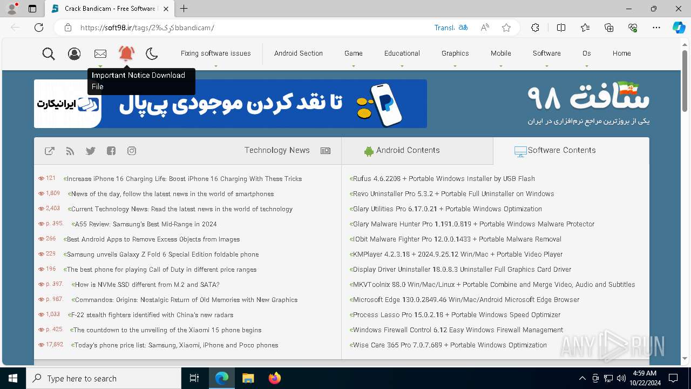691x389 pixels.
Task: Open the envelope contact icon
Action: pyautogui.click(x=100, y=53)
